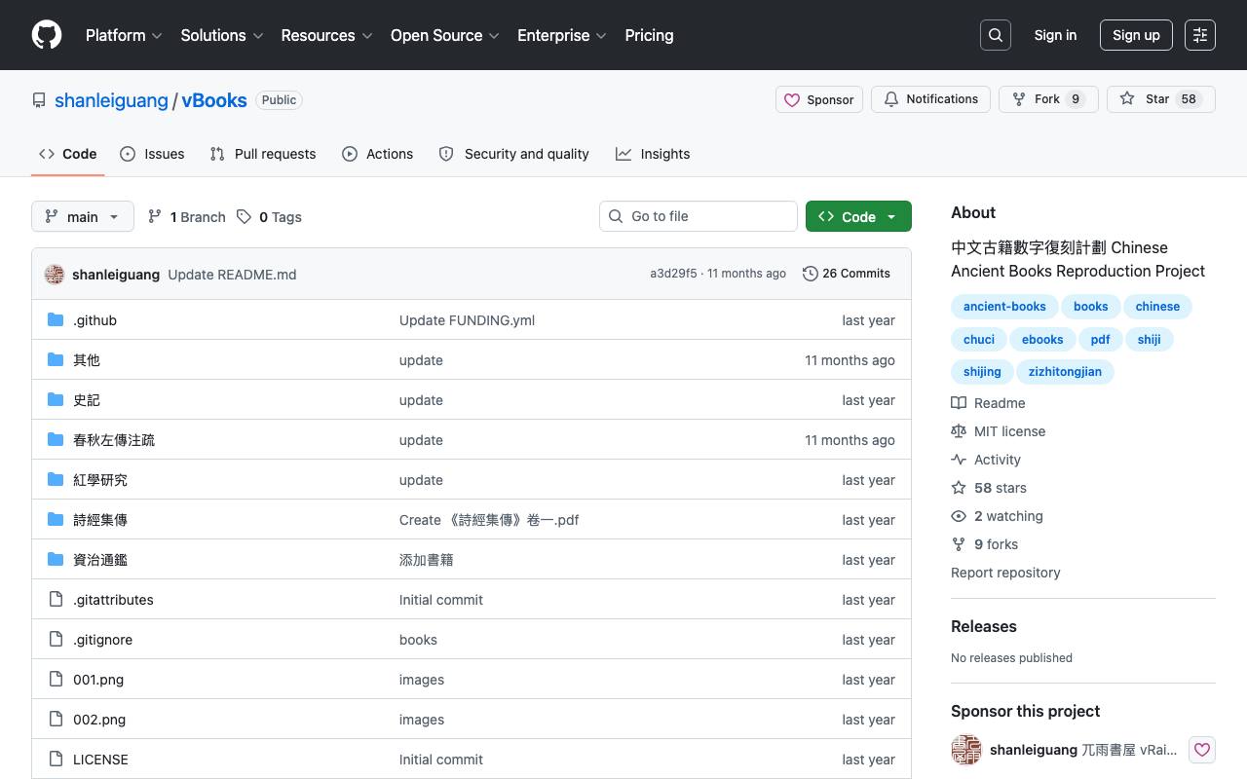Click the search magnifier icon
This screenshot has height=779, width=1247.
tap(996, 35)
